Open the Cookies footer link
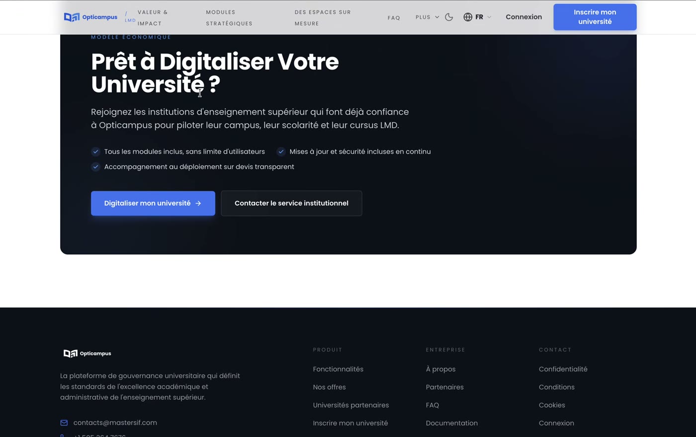Viewport: 696px width, 437px height. [552, 405]
